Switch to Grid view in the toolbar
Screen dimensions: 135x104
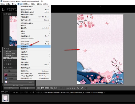(x=38, y=88)
